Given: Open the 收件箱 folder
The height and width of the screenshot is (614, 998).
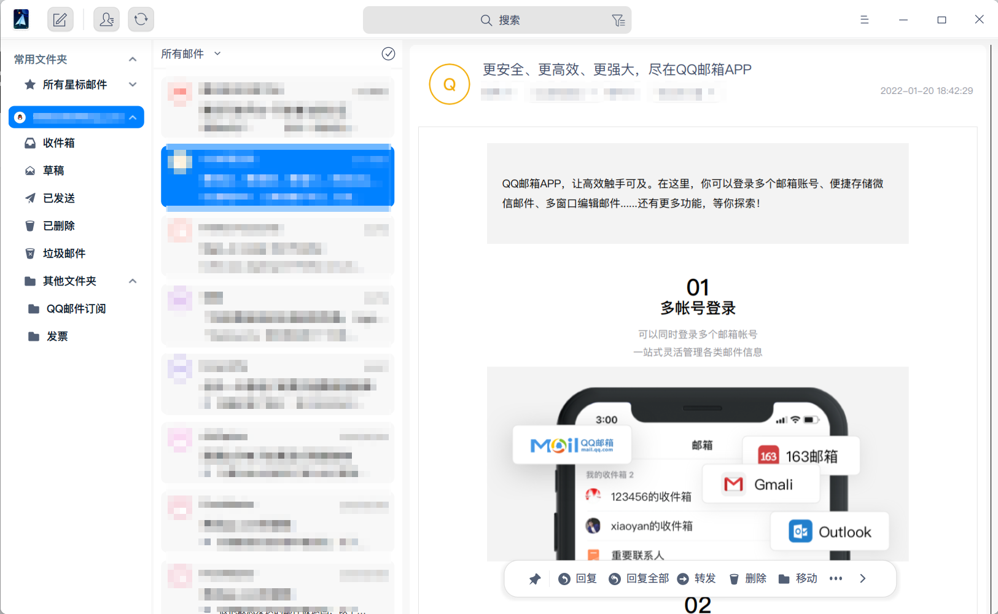Looking at the screenshot, I should [x=57, y=142].
